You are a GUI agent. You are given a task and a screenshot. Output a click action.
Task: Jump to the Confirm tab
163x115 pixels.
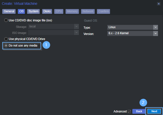103,11
